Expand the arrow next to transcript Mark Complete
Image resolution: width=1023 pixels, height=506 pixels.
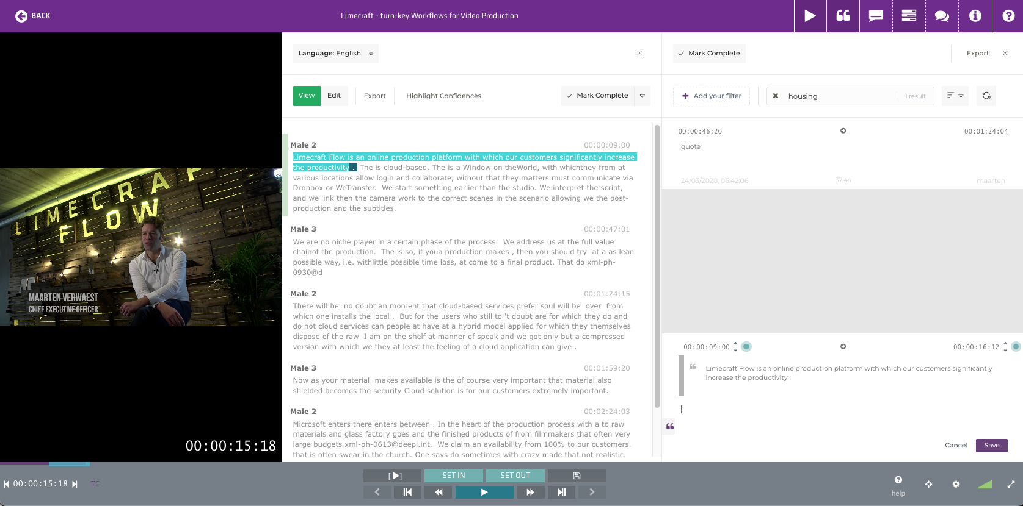coord(643,96)
